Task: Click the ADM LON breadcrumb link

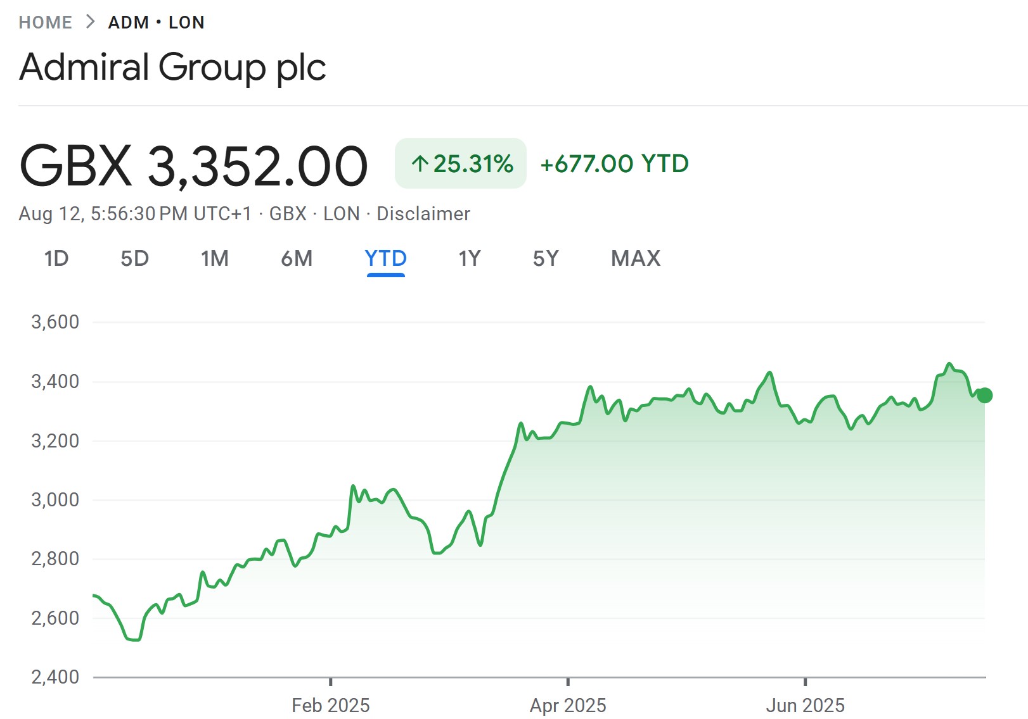Action: click(157, 22)
